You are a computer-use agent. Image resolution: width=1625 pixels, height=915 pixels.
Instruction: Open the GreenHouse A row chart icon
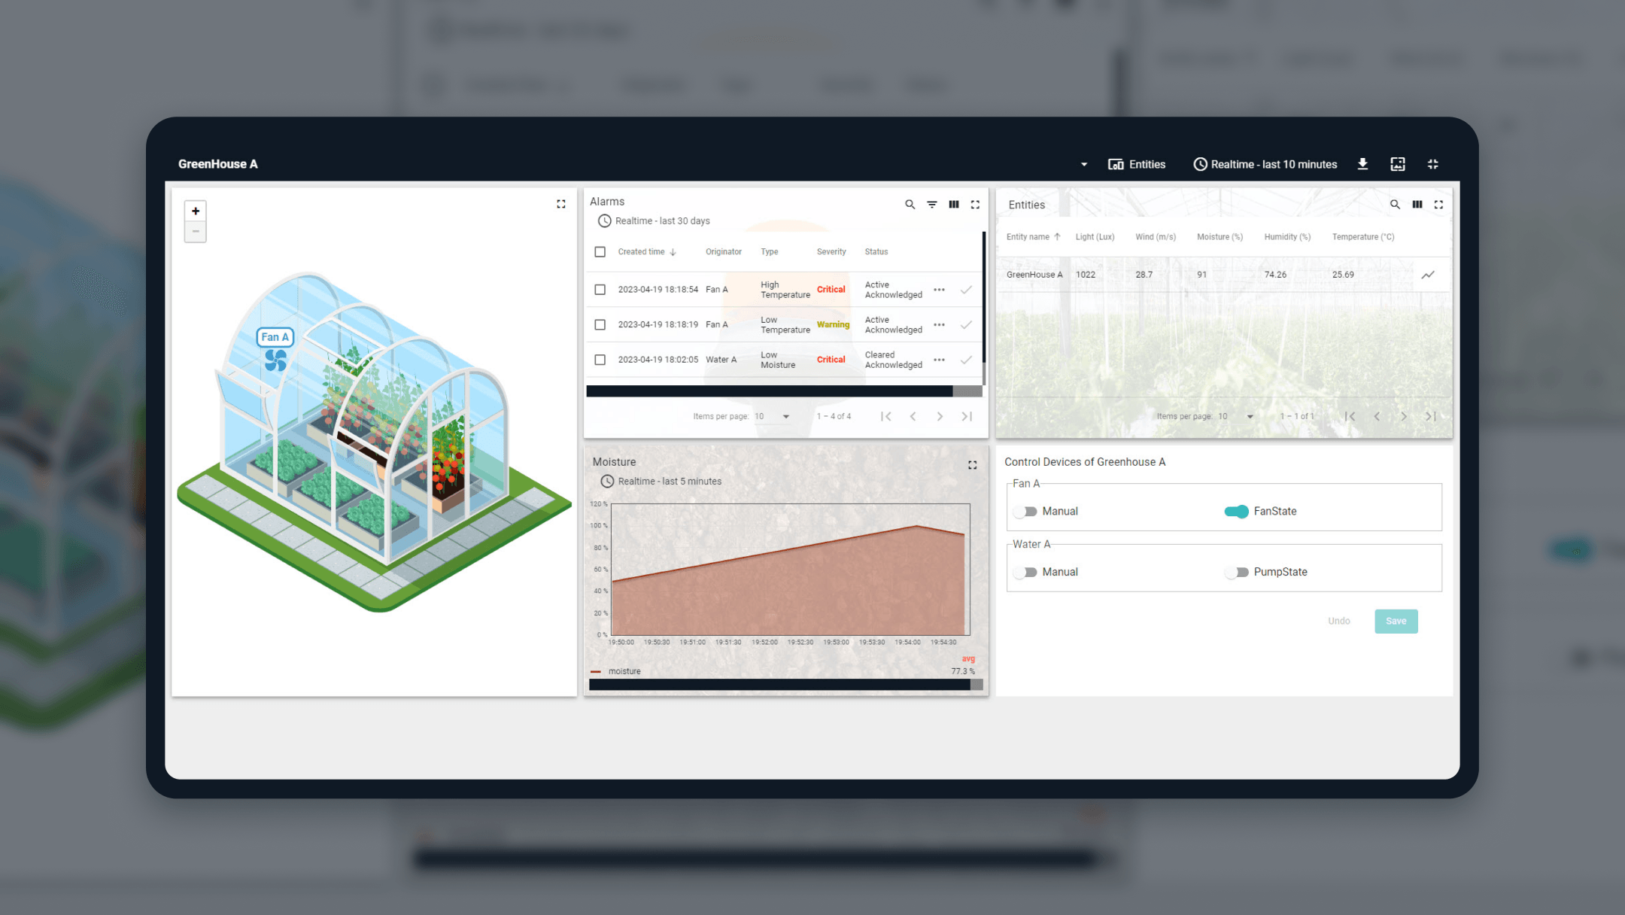pyautogui.click(x=1427, y=275)
